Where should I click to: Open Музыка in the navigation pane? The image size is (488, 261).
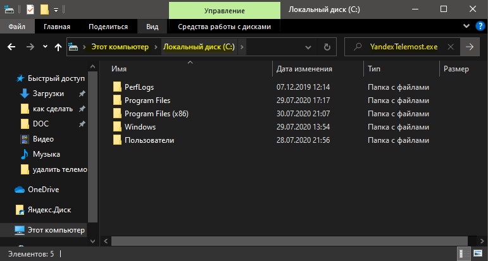pos(46,154)
